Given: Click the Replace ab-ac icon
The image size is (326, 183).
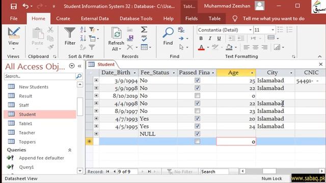Looking at the screenshot, I should (181, 29).
